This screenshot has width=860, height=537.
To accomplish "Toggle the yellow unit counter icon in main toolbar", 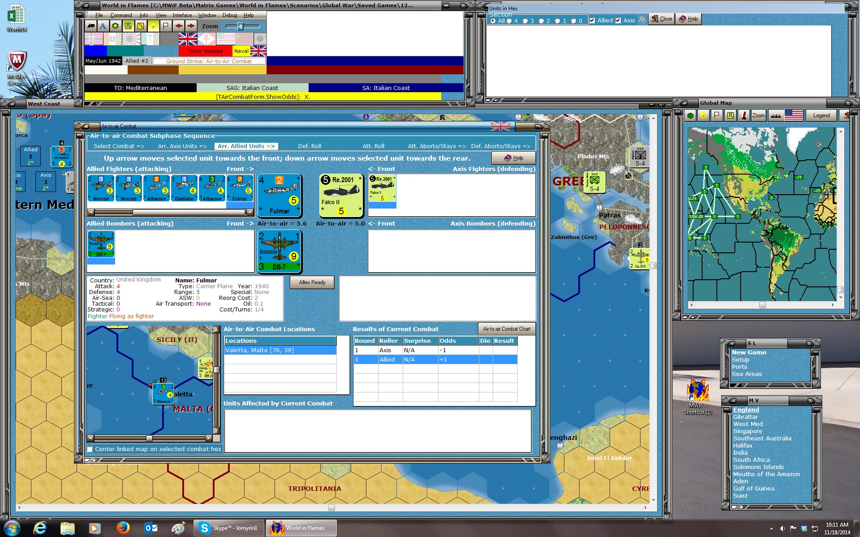I will [128, 26].
